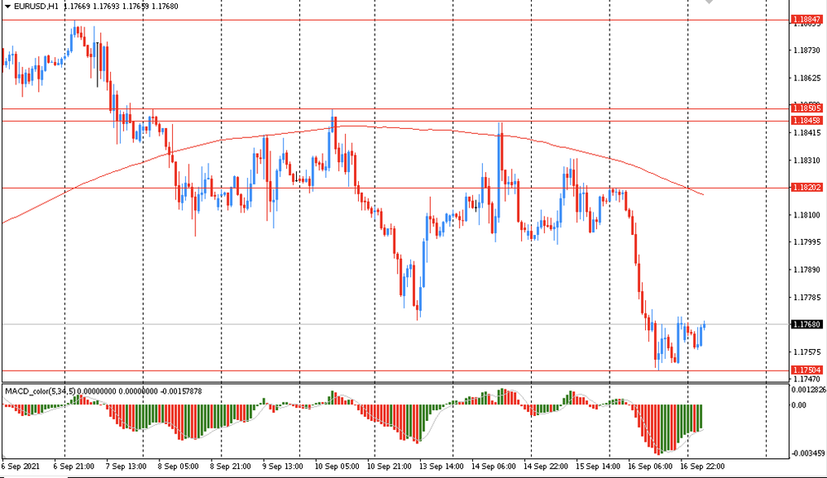The width and height of the screenshot is (827, 478).
Task: Click the 14 Sep 22:00 time label
Action: pyautogui.click(x=546, y=466)
